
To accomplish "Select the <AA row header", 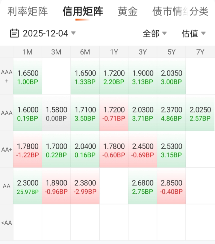I will 7,223.
